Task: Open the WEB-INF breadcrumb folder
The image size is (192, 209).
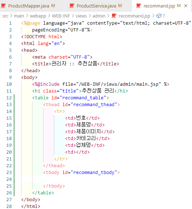Action: (61, 16)
